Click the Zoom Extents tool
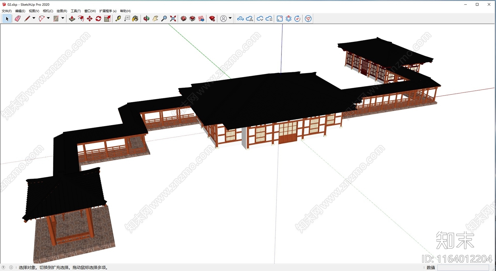Image resolution: width=496 pixels, height=271 pixels. 173,19
